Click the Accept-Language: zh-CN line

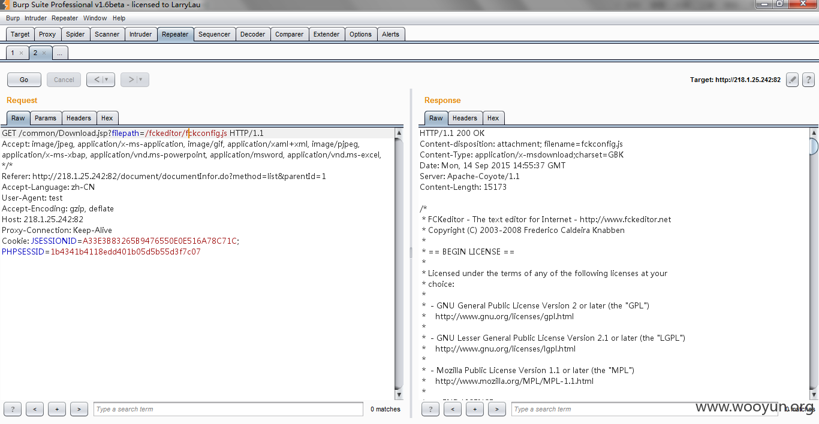(48, 187)
